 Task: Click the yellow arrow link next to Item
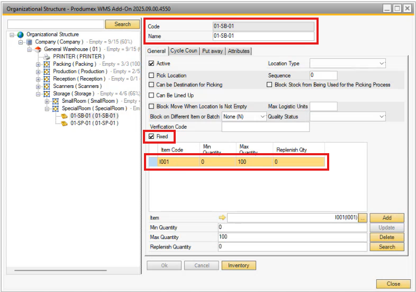(x=222, y=217)
